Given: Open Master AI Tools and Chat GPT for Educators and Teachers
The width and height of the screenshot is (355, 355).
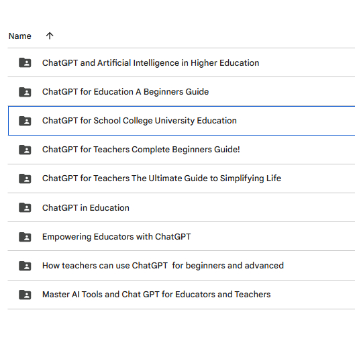Looking at the screenshot, I should (156, 295).
